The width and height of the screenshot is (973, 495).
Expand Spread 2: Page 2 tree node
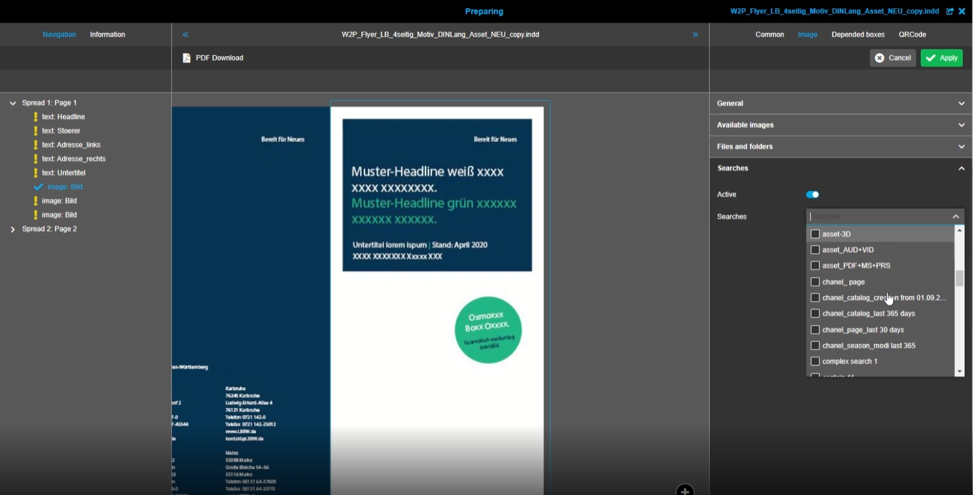[x=13, y=229]
